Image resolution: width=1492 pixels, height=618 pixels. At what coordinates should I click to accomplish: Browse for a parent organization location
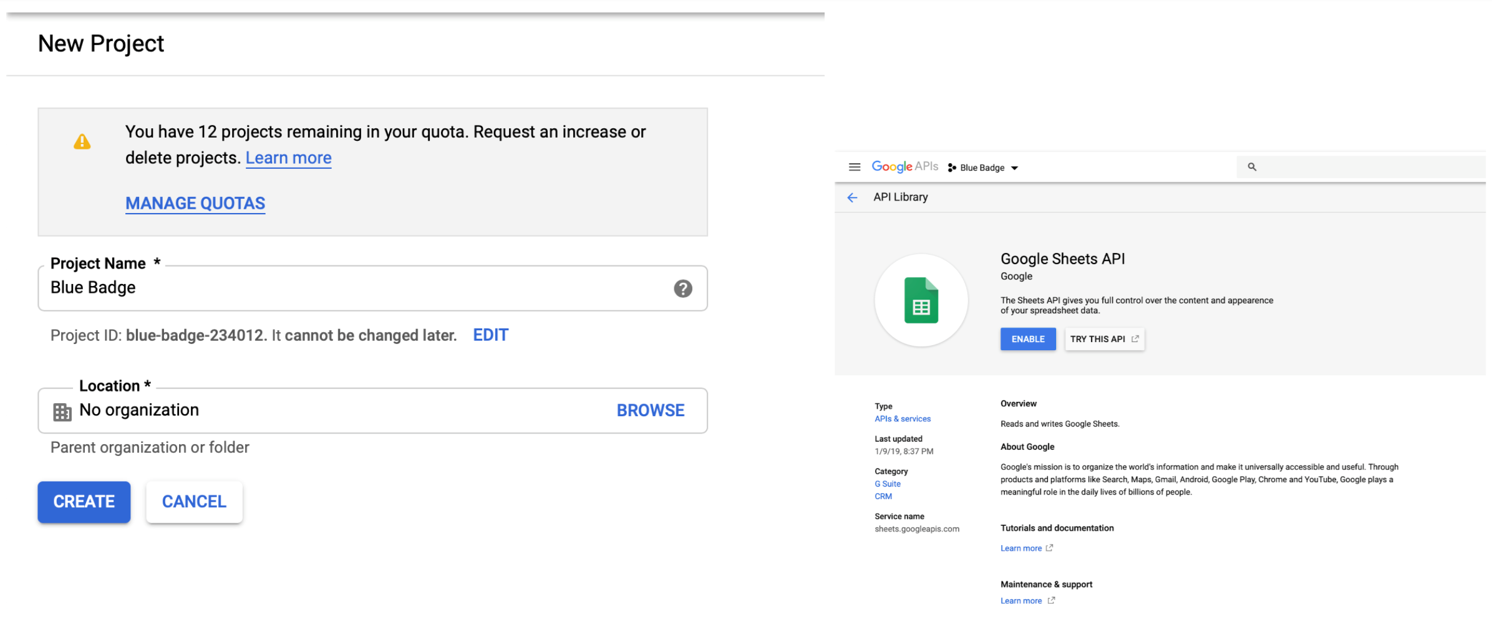pos(650,411)
